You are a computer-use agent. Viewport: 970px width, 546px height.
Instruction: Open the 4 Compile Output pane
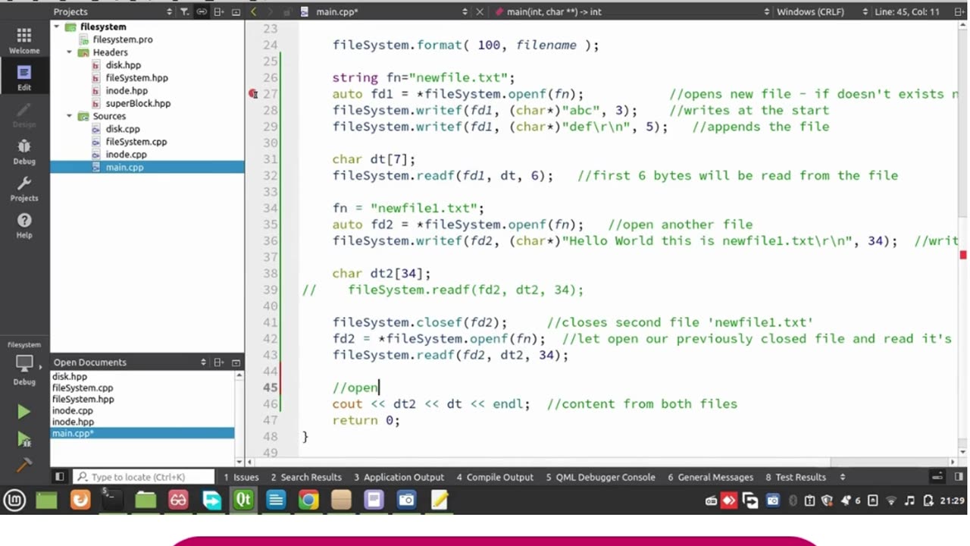tap(495, 477)
